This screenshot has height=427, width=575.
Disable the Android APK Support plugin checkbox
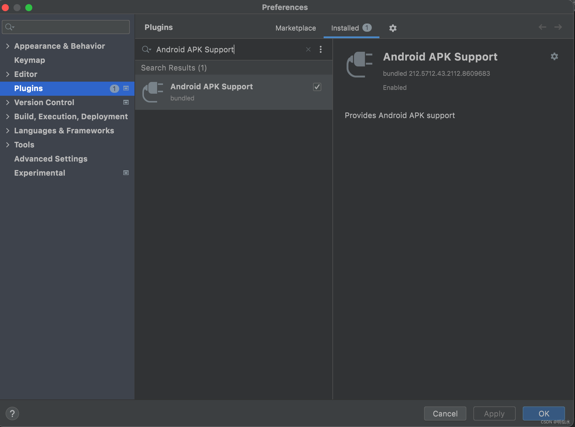pyautogui.click(x=317, y=87)
